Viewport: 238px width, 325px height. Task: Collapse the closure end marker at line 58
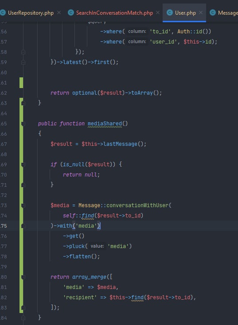(23, 52)
